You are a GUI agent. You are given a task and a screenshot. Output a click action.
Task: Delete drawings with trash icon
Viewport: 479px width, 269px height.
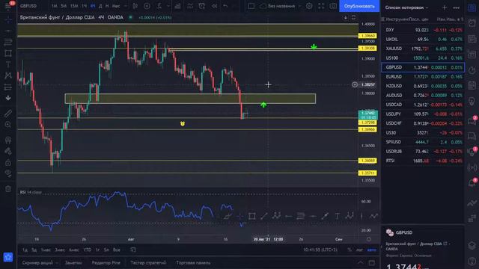8,189
